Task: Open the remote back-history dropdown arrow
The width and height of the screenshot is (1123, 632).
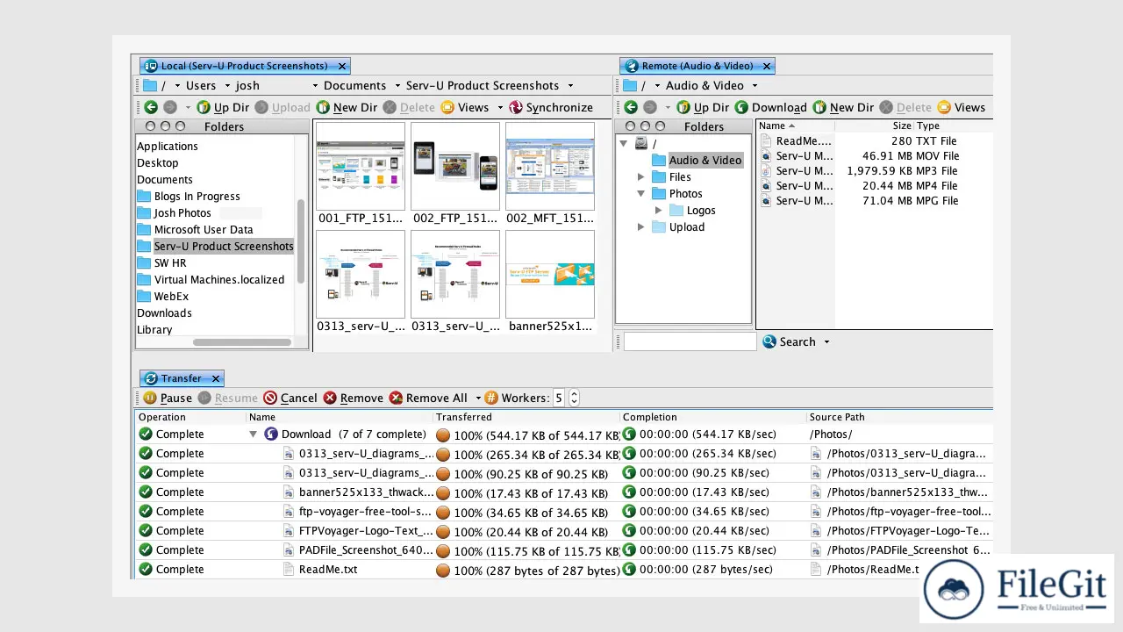Action: pyautogui.click(x=667, y=108)
